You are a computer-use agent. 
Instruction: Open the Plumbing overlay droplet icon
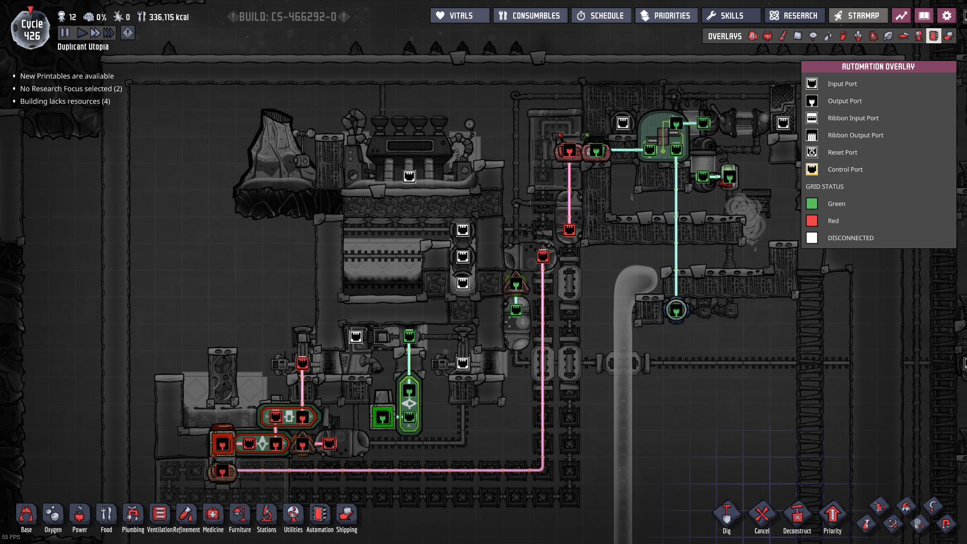828,36
